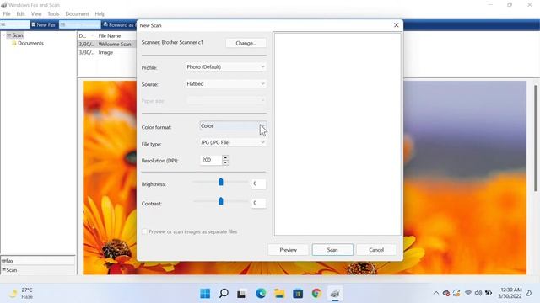540x303 pixels.
Task: Click the Brightness slider handle
Action: pyautogui.click(x=221, y=182)
